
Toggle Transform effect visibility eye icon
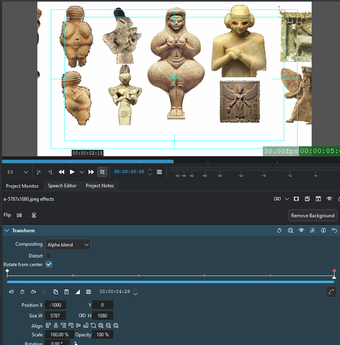pyautogui.click(x=301, y=231)
